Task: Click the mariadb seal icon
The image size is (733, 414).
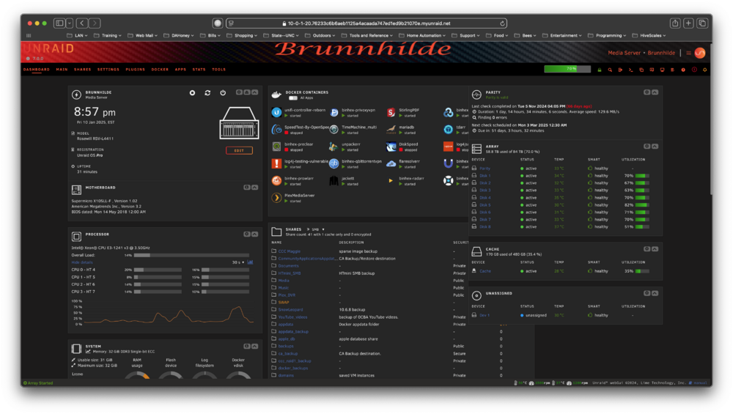Action: point(391,130)
